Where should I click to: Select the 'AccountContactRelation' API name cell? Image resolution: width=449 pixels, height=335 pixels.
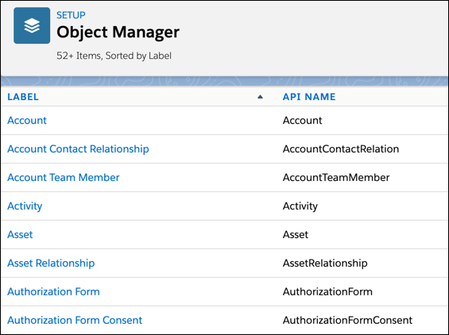pyautogui.click(x=341, y=149)
